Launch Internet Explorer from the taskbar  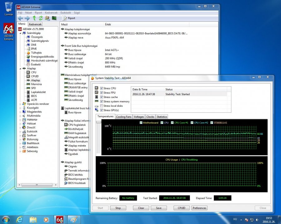tap(19, 219)
